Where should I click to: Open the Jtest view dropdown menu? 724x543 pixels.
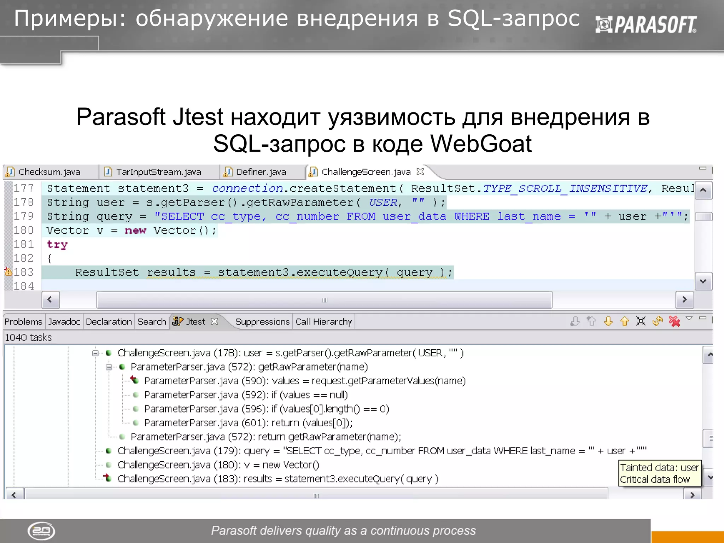pyautogui.click(x=689, y=318)
